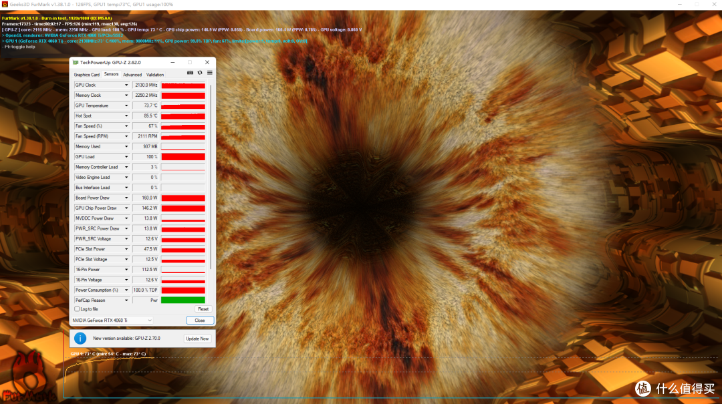Click the MVDDC Power Draw label
This screenshot has height=404, width=722.
click(94, 218)
